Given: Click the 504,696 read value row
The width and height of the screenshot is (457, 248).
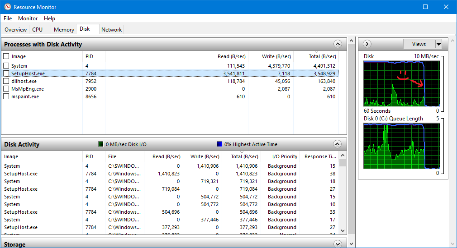Looking at the screenshot, I should point(171,212).
